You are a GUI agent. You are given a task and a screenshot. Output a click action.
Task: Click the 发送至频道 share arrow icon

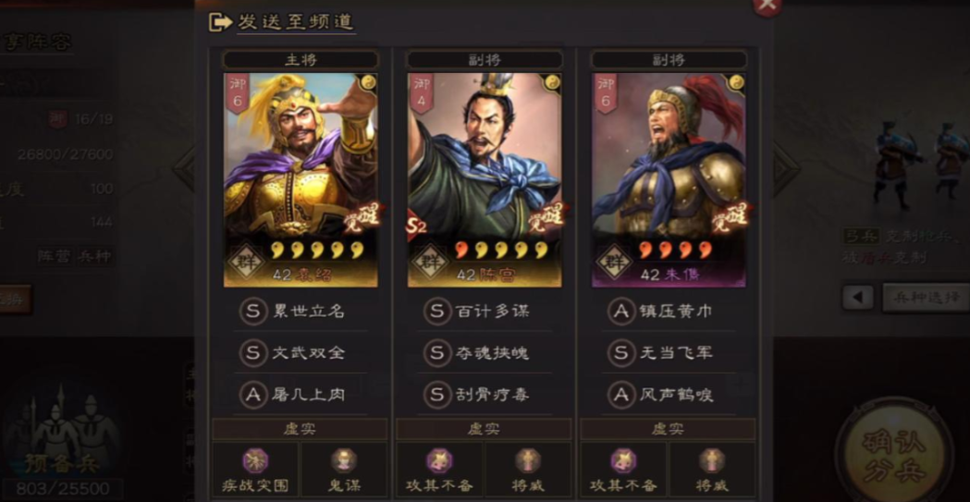coord(220,22)
